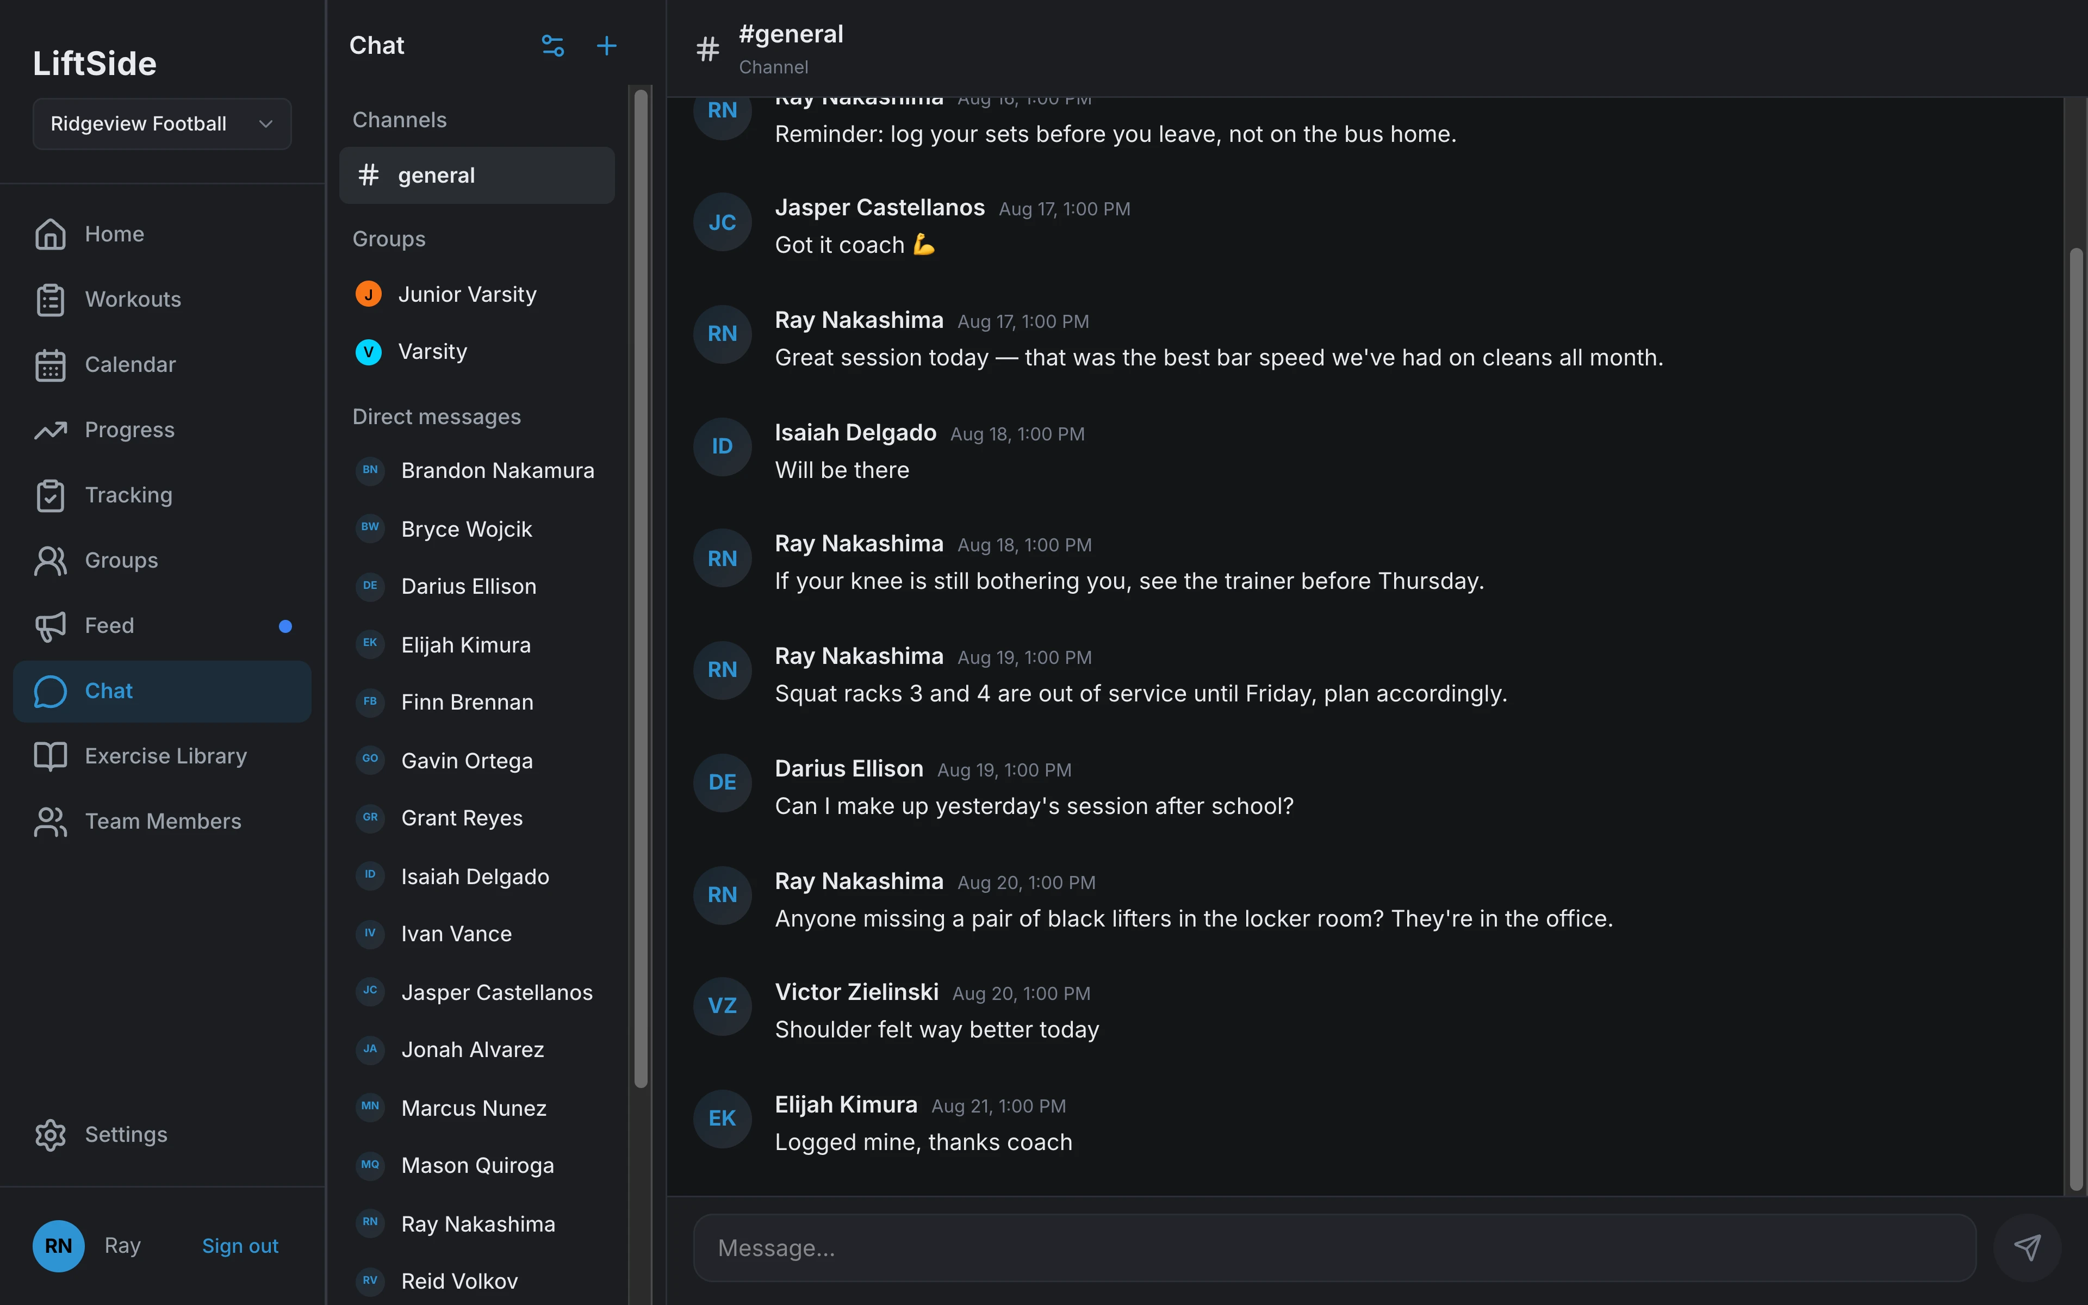Open direct message with Darius Ellison

pos(477,586)
